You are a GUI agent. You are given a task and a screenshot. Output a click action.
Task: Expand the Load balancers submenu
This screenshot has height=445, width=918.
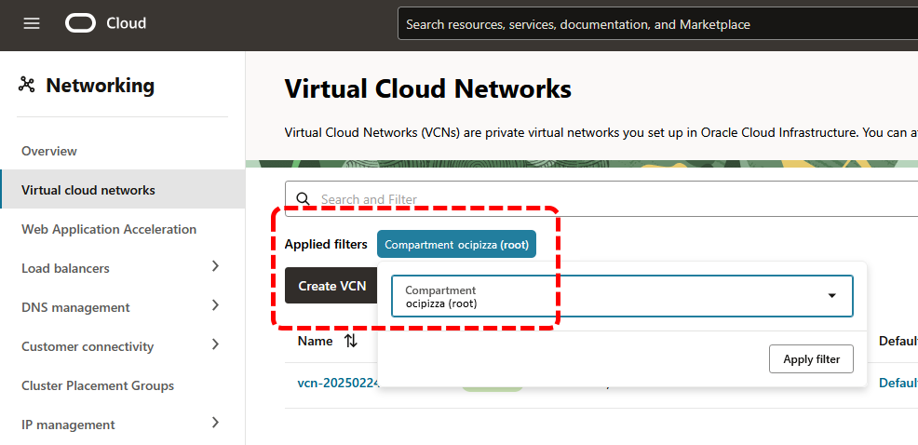click(x=215, y=267)
